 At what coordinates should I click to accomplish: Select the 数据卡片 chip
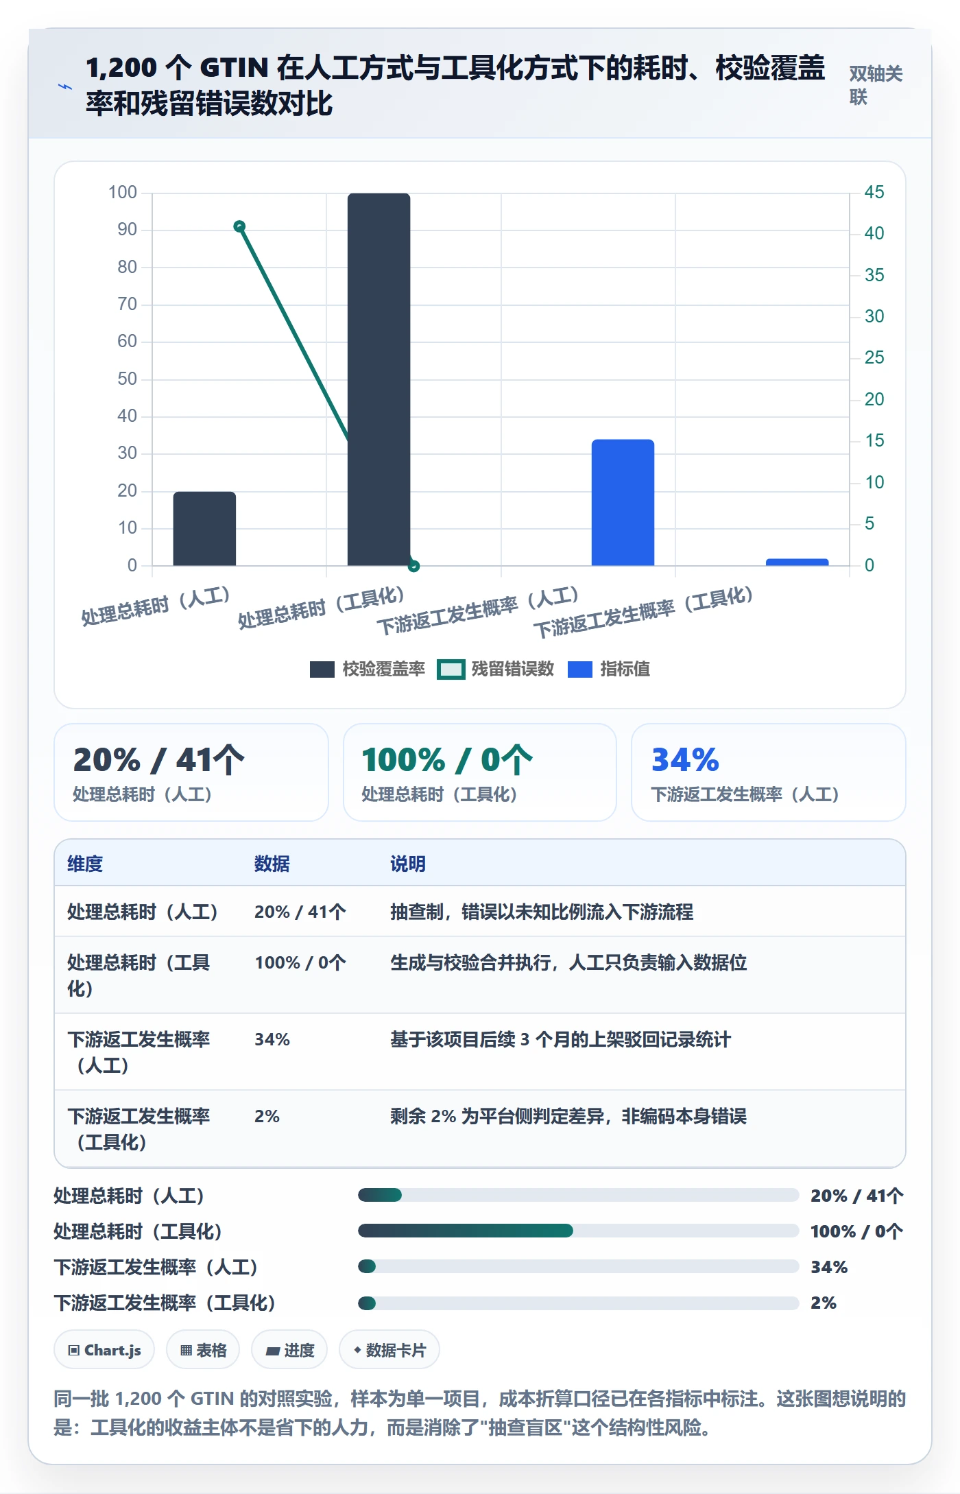pyautogui.click(x=389, y=1350)
